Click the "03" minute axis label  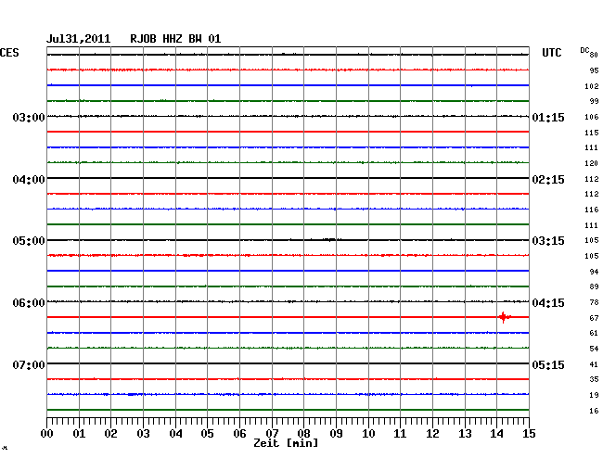(143, 433)
